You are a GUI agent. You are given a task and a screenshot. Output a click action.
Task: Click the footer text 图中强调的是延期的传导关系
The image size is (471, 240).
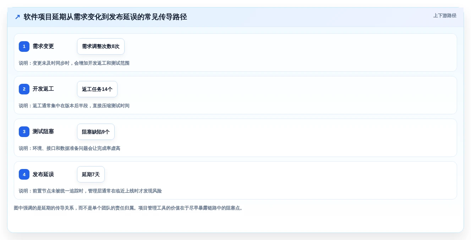(129, 208)
